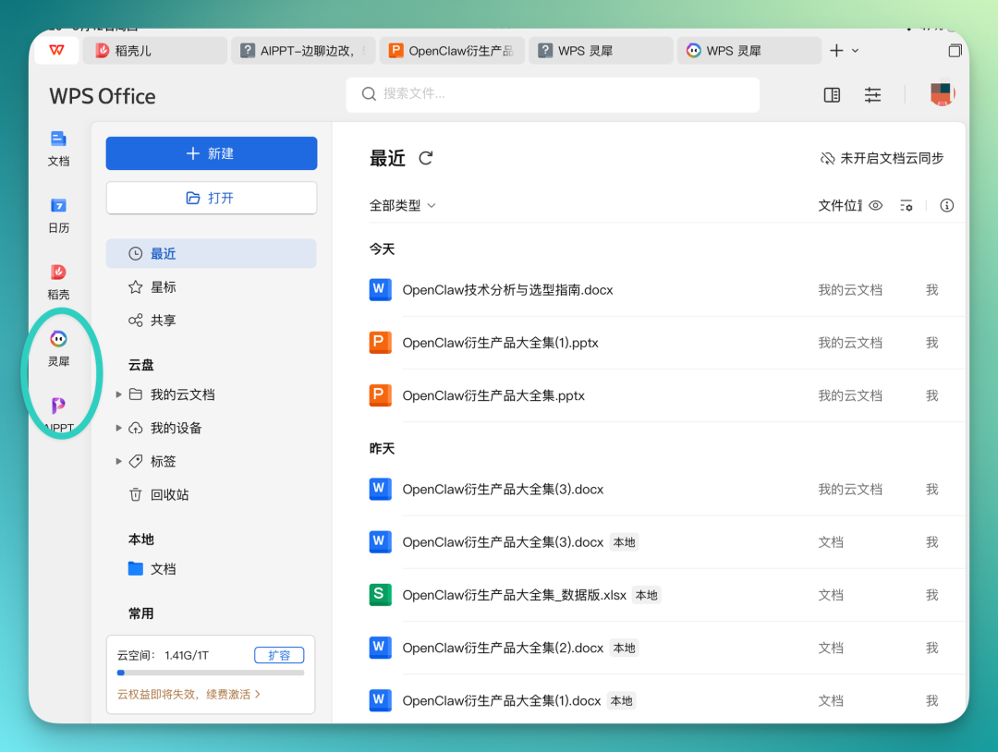Select 最近 in the navigation list
The image size is (998, 752).
tap(212, 253)
